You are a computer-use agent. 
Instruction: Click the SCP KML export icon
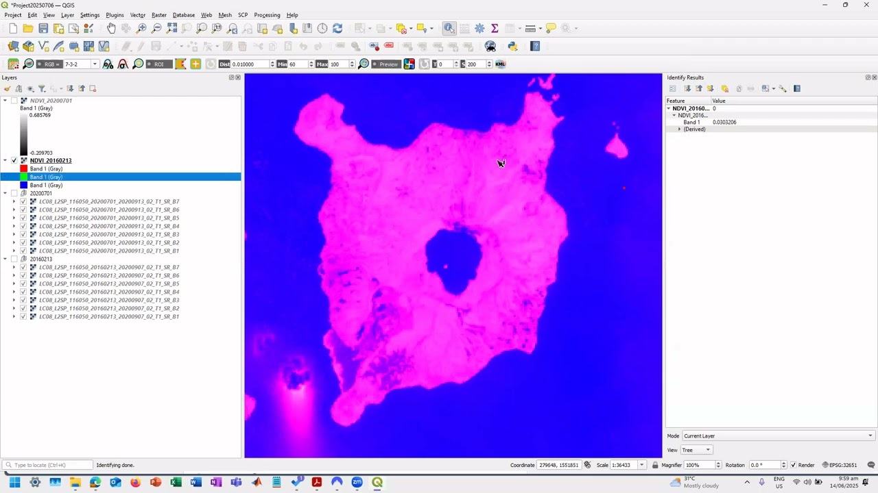(500, 64)
